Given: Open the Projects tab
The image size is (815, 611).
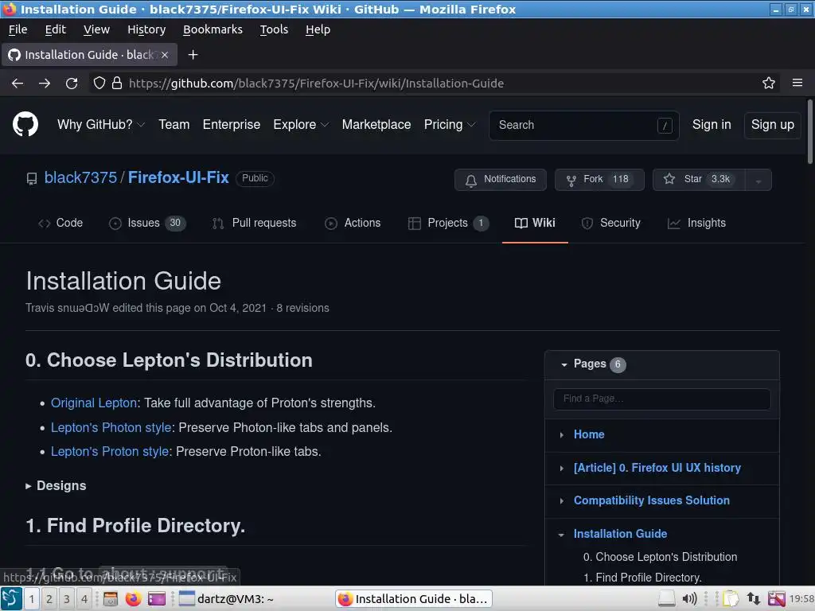Looking at the screenshot, I should click(448, 223).
